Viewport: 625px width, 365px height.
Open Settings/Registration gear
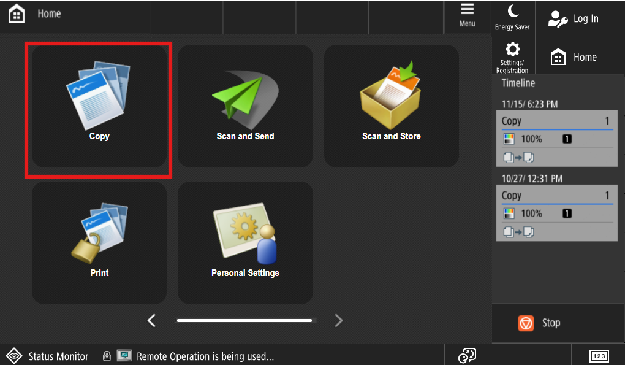click(x=513, y=56)
